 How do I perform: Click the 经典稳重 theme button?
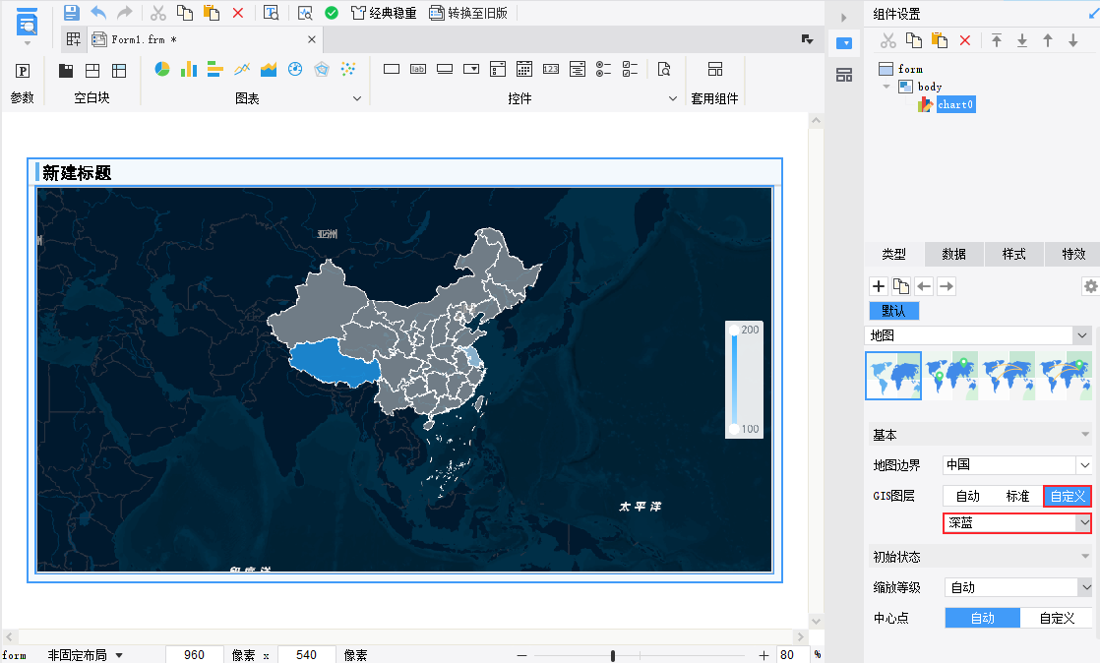click(384, 13)
